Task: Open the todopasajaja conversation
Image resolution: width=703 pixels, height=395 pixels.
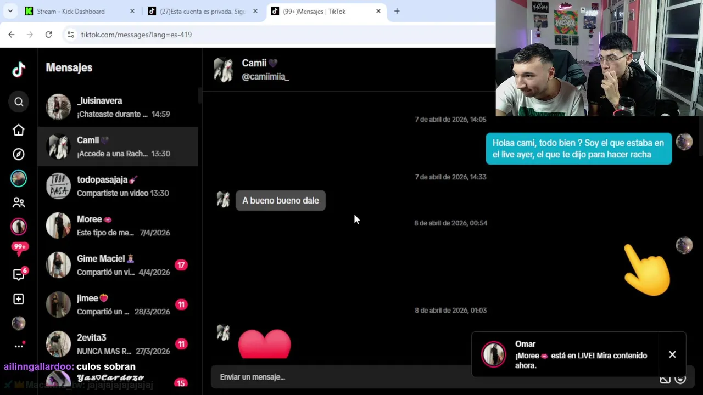Action: coord(118,186)
